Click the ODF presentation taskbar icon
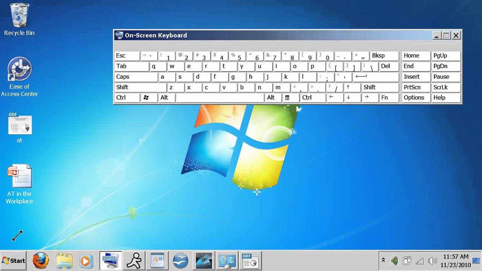 coord(250,260)
